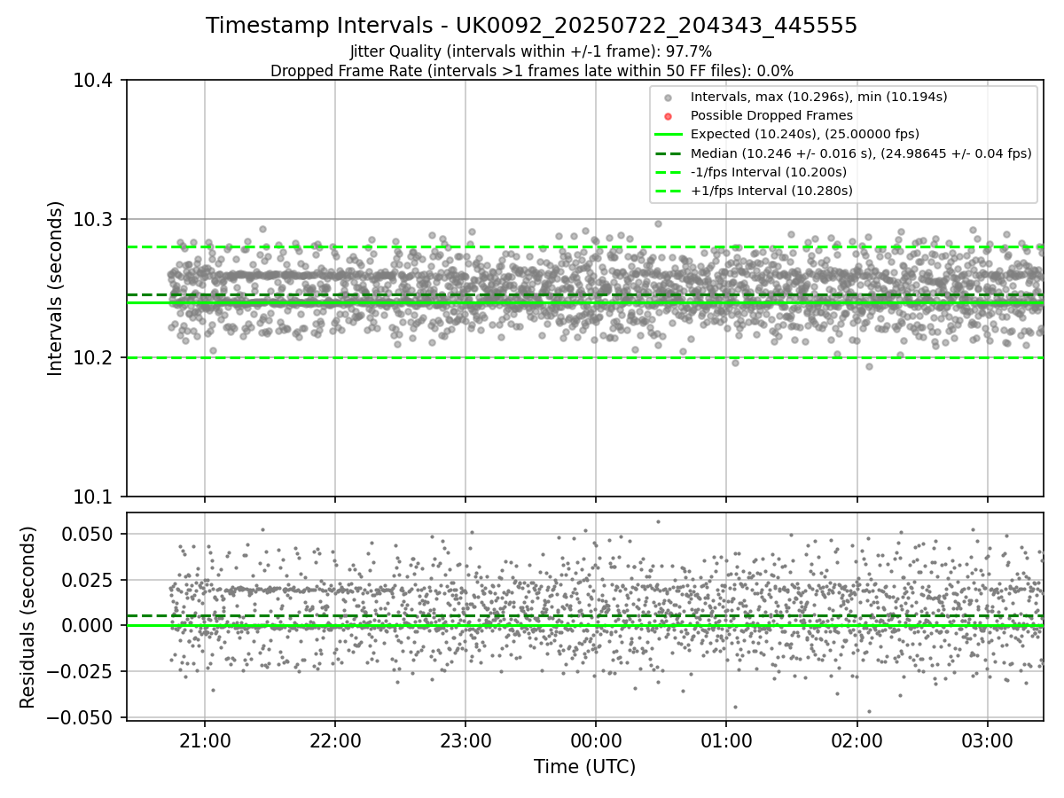Click the dashed green sample for -1/fps Interval
The image size is (1064, 798).
[668, 172]
